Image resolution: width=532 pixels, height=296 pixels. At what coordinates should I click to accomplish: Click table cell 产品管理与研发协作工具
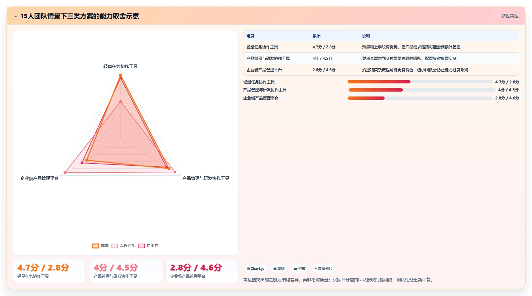click(x=268, y=59)
